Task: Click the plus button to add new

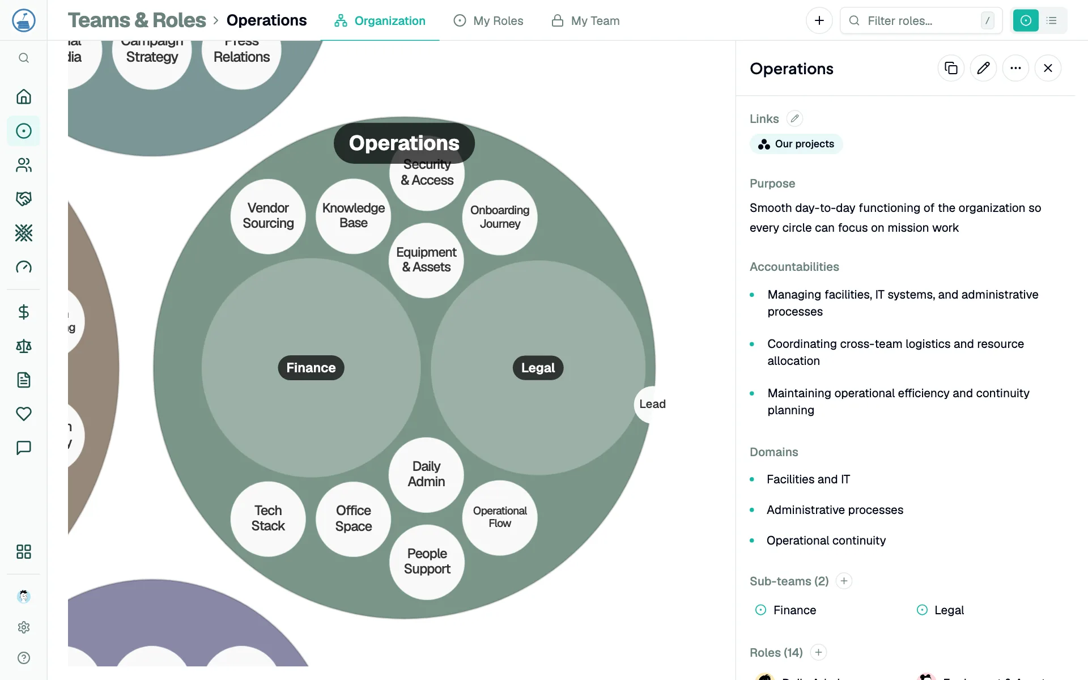Action: pyautogui.click(x=819, y=21)
